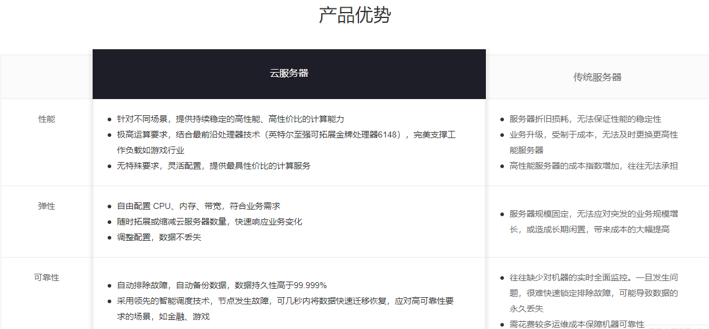This screenshot has width=709, height=329.
Task: Click bullet 随时拓展或缩减云服务器数量
Action: pyautogui.click(x=209, y=222)
